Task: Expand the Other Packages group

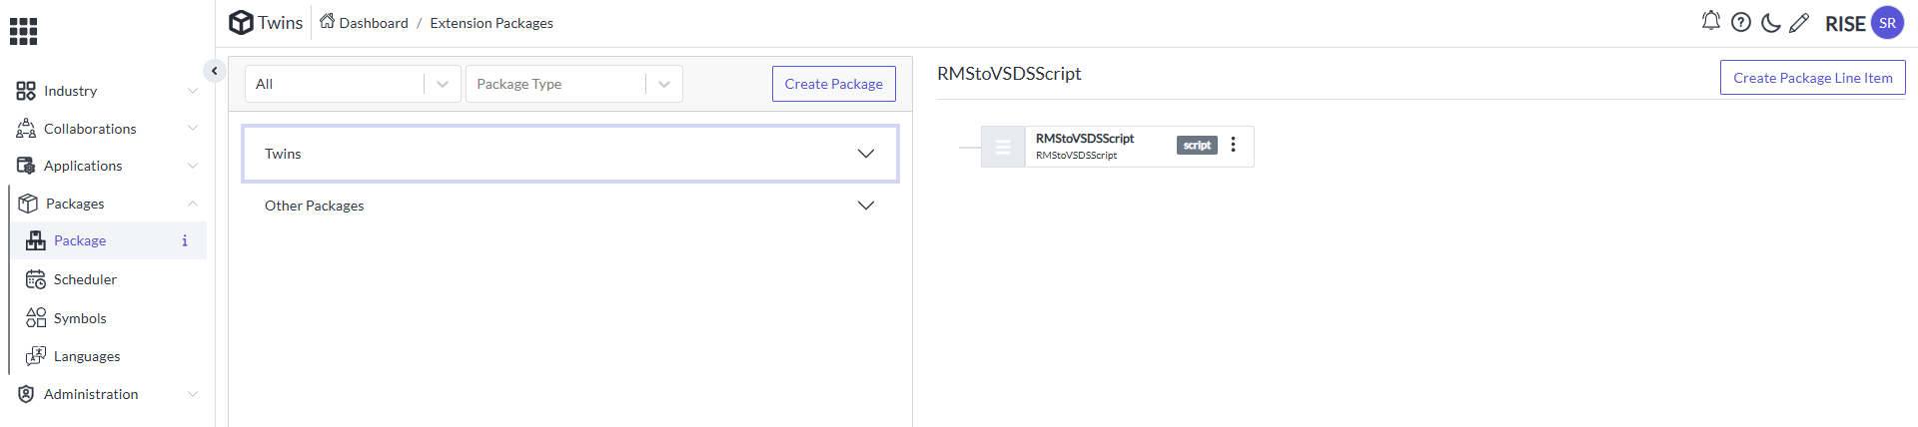Action: [570, 206]
